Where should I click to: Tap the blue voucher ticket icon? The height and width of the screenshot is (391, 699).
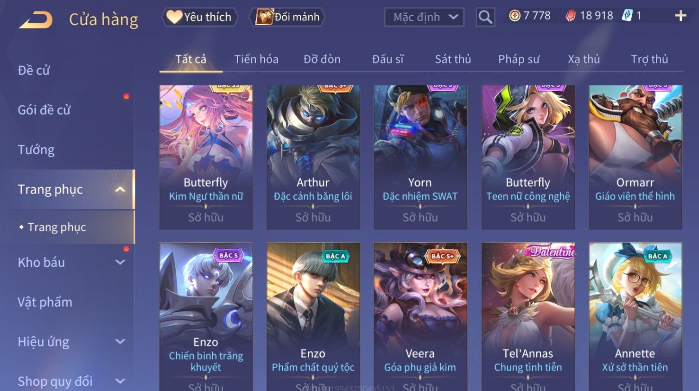click(x=627, y=15)
